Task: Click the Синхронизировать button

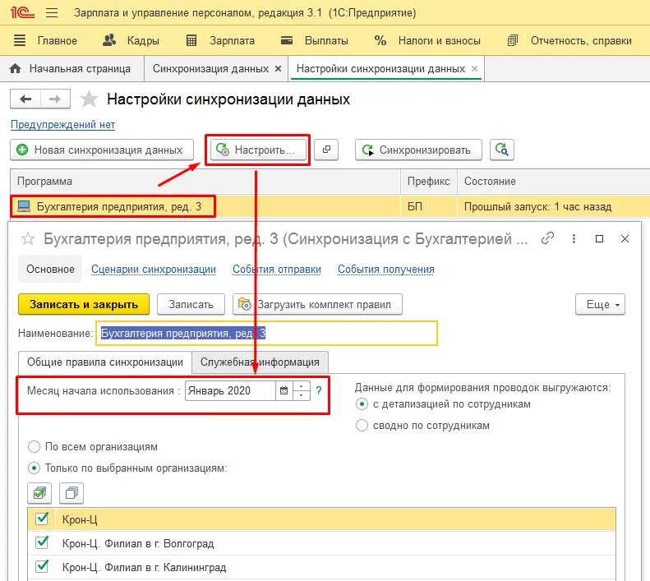Action: tap(418, 150)
